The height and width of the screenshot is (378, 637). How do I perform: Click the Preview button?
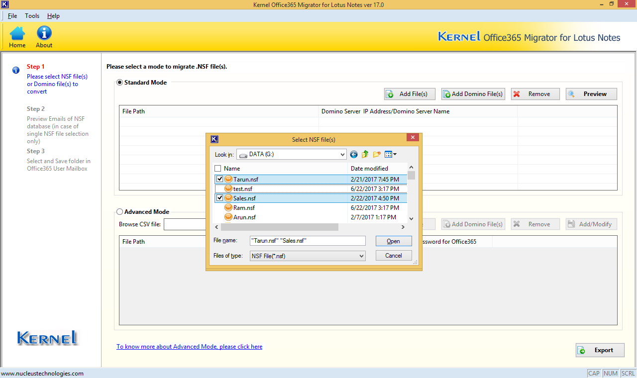coord(591,94)
